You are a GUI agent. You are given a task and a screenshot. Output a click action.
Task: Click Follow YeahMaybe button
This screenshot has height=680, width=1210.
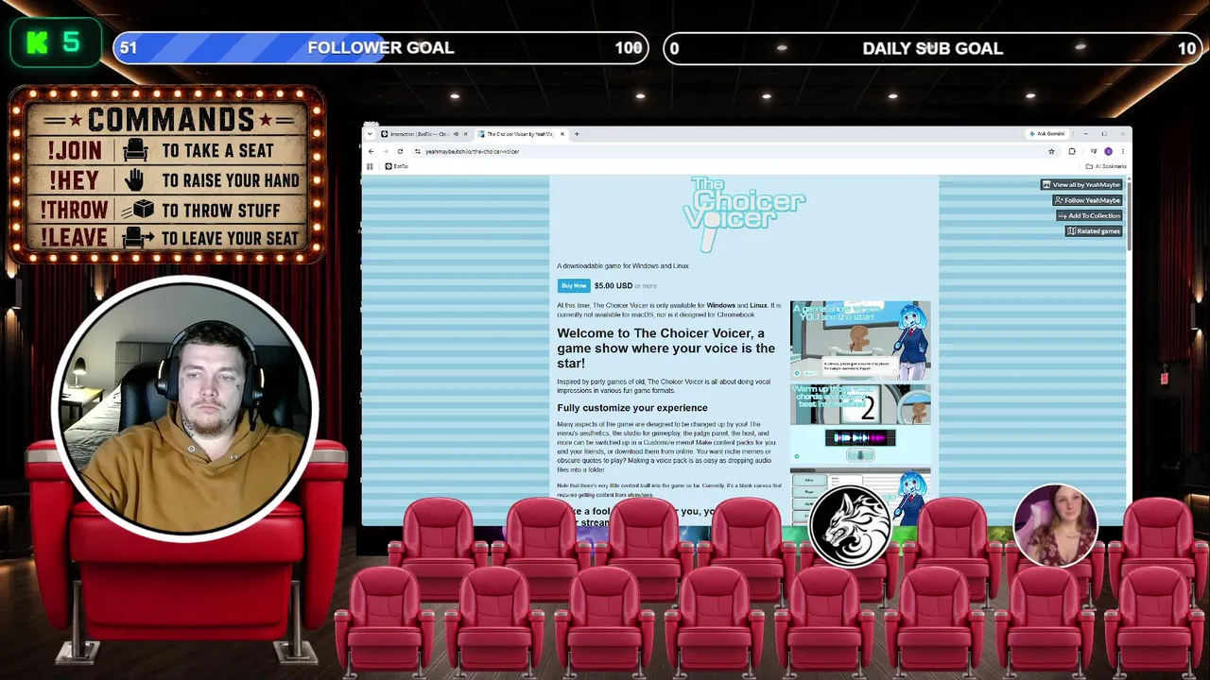[1087, 200]
